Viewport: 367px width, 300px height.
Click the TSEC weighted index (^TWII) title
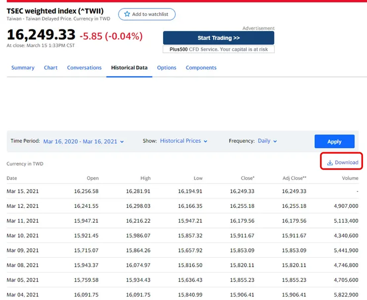coord(55,11)
